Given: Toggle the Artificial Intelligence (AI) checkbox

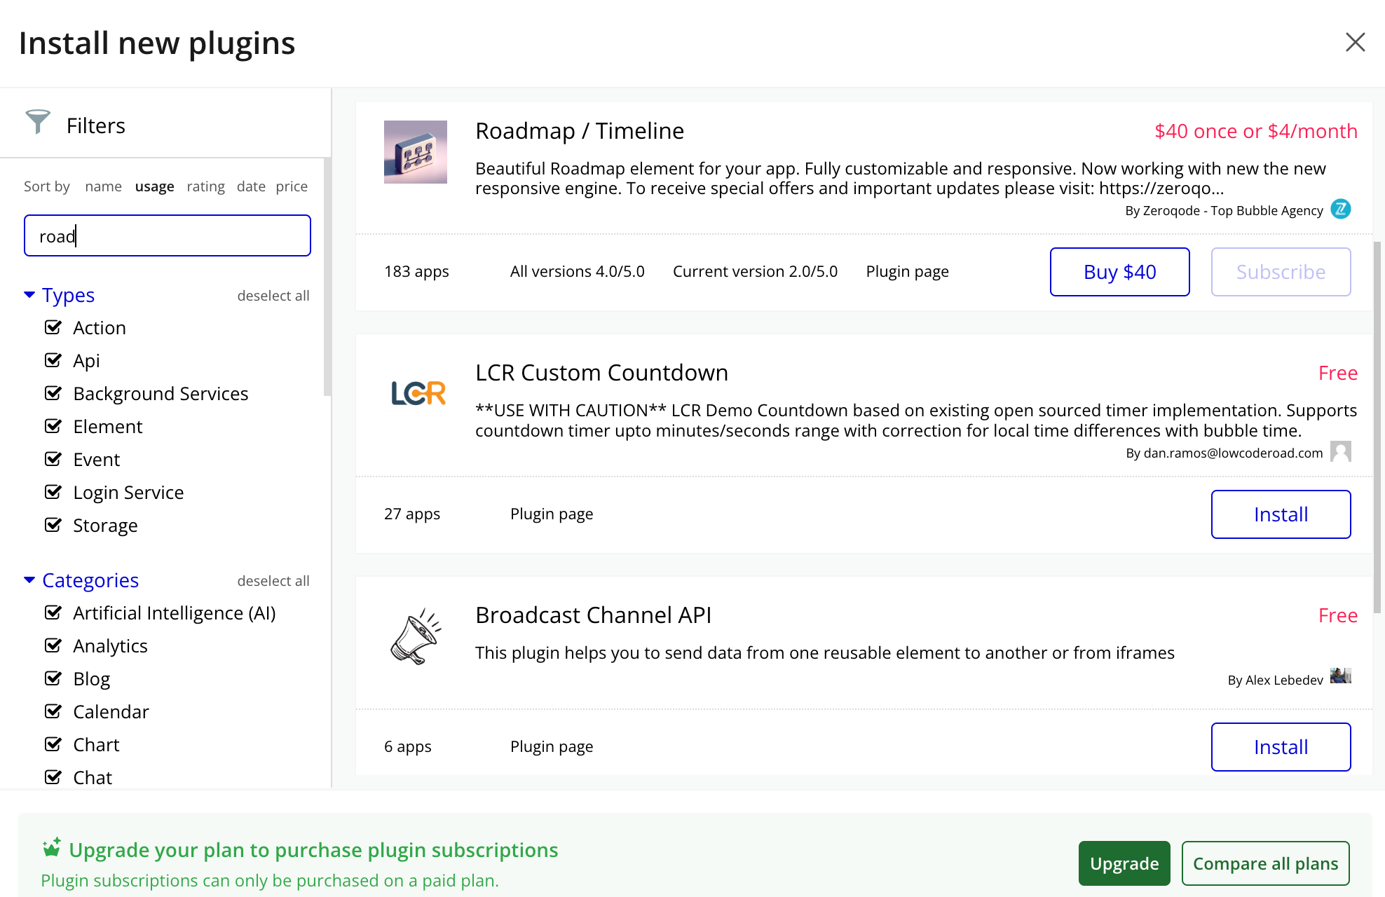Looking at the screenshot, I should point(53,612).
